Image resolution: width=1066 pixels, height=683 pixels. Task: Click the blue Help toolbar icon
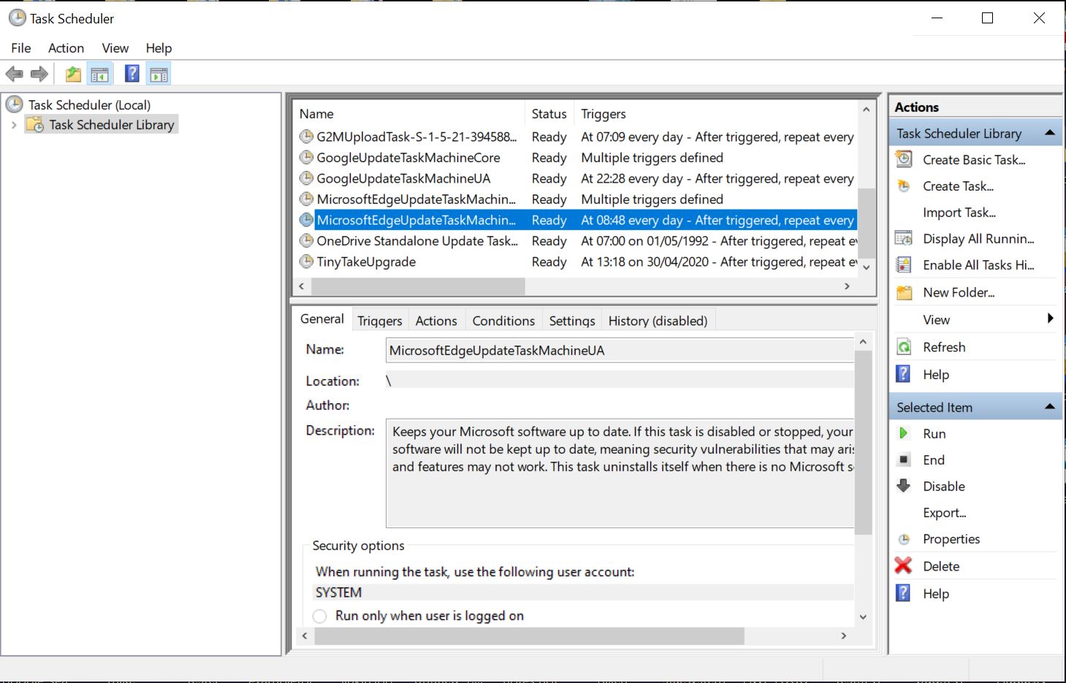pos(132,74)
